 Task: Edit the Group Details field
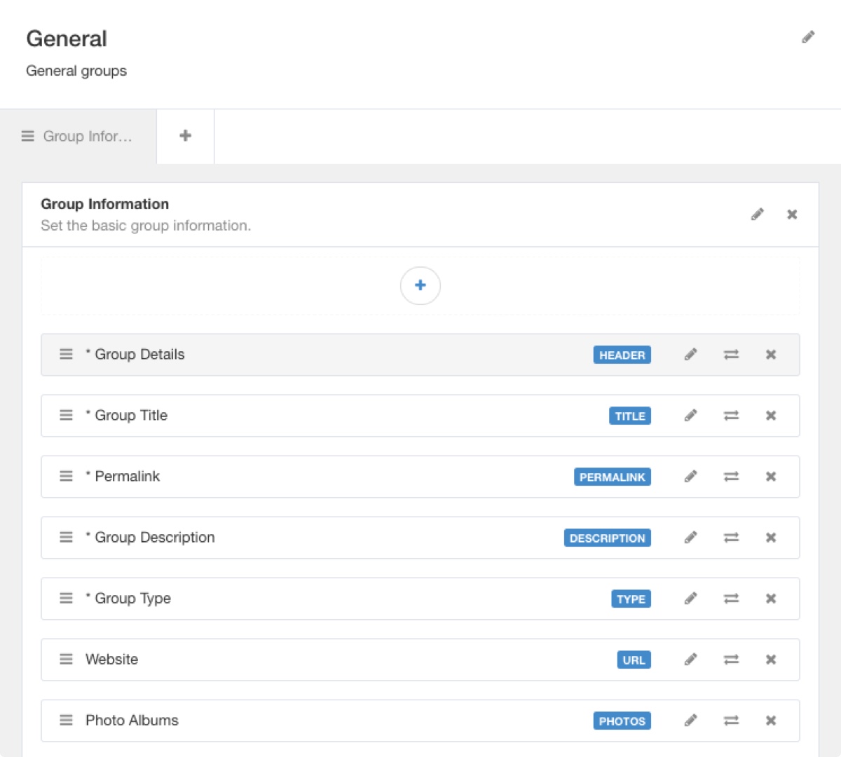point(690,355)
